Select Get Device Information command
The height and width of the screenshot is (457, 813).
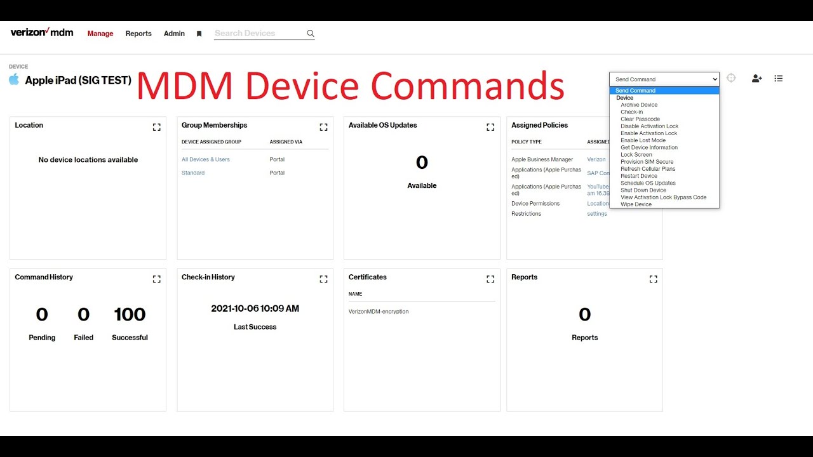click(649, 147)
